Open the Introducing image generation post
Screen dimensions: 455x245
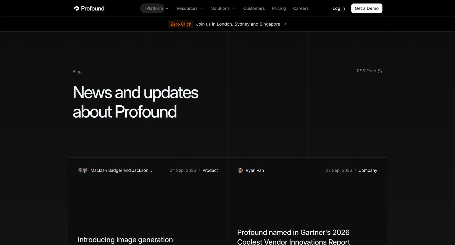coord(125,240)
